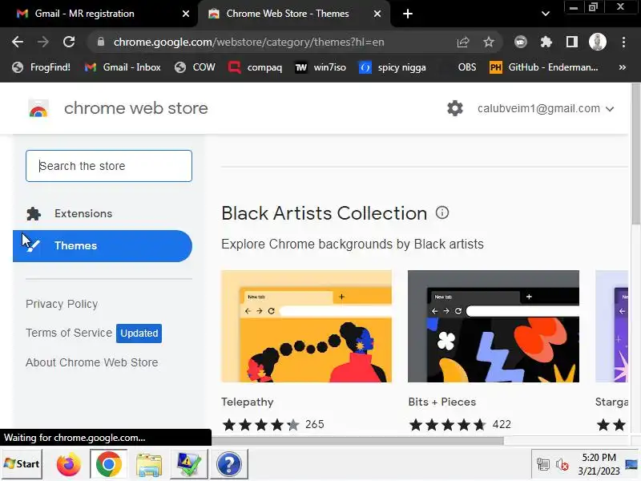Show more bookmarks with the double chevron
The image size is (641, 481).
[623, 67]
